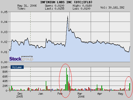Image resolution: width=133 pixels, height=100 pixels.
Task: Click the 0.00 price axis label
Action: 4,62
